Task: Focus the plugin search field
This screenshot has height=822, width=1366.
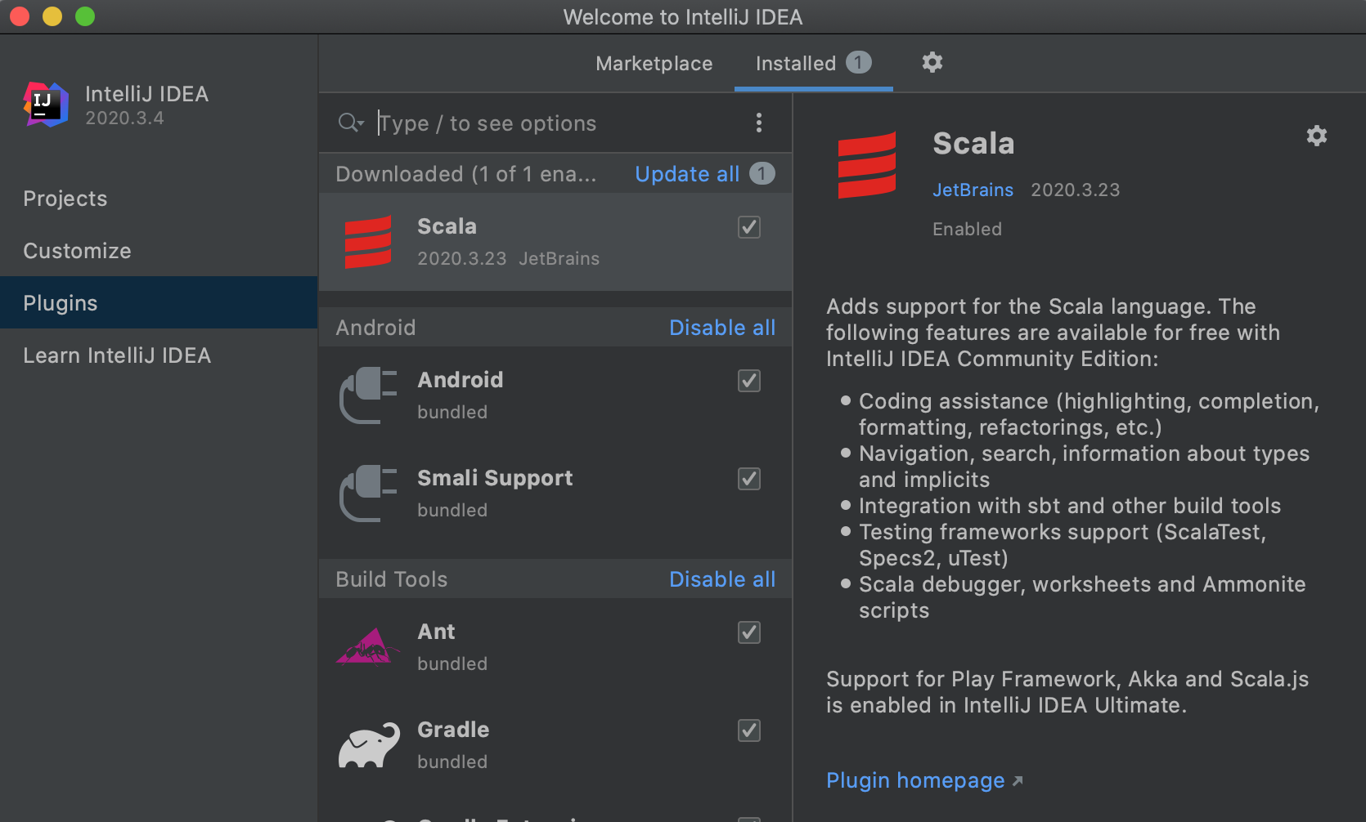Action: pyautogui.click(x=556, y=123)
